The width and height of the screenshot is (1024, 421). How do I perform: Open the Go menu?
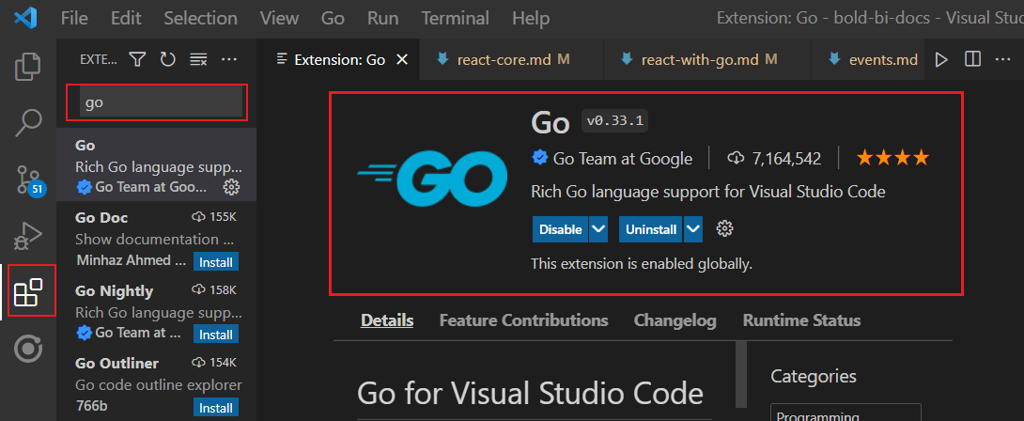pos(333,18)
